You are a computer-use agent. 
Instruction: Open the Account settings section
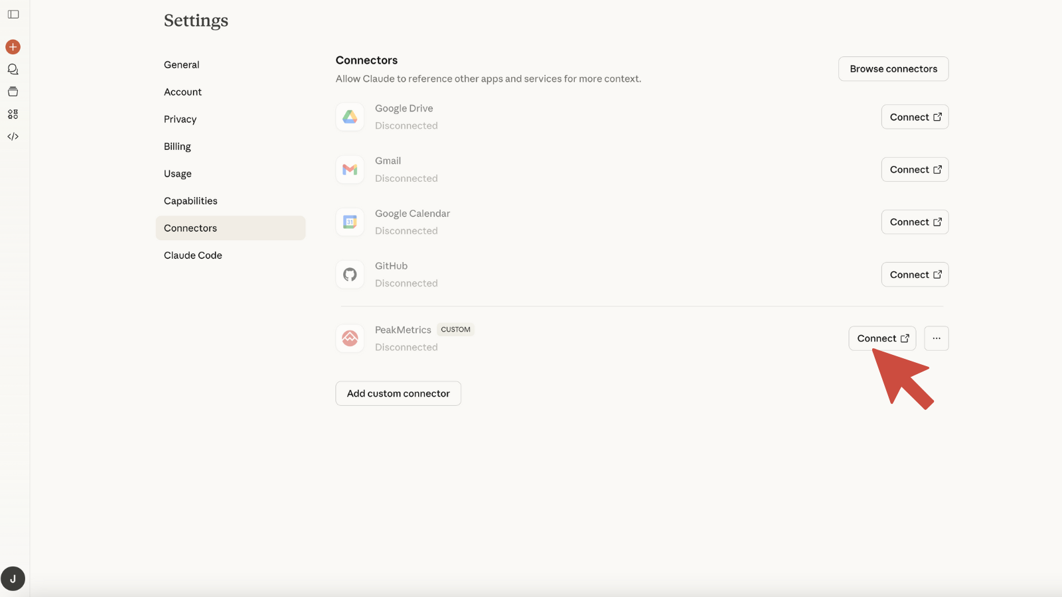pos(183,92)
